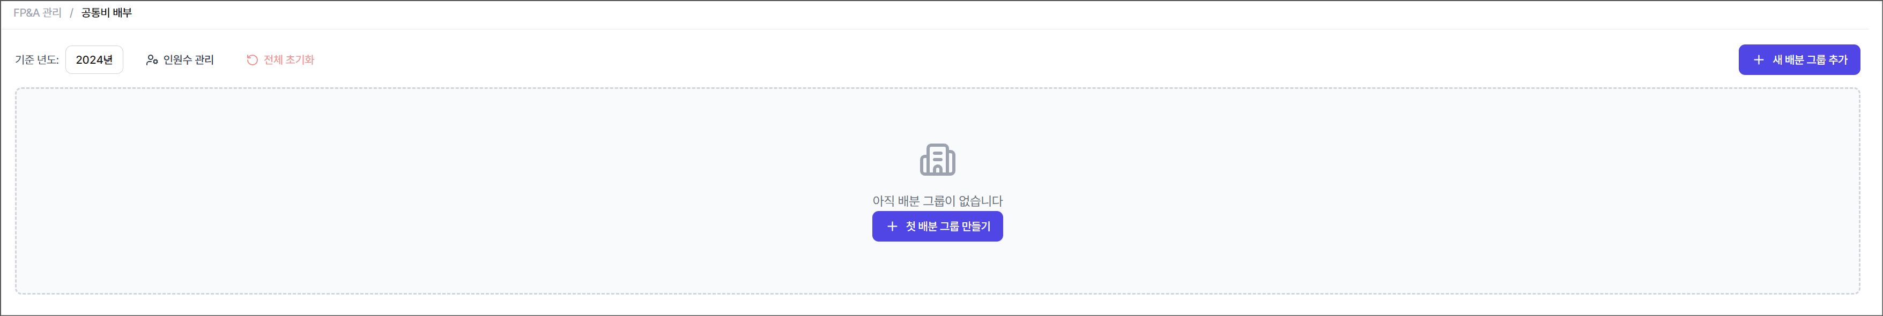Click plus icon on 새 배분 그룹 추가

click(1758, 60)
